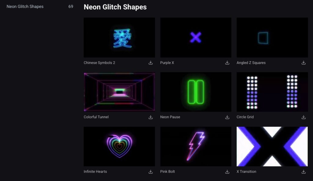Open the Infinite Hearts thumbnail

point(119,147)
